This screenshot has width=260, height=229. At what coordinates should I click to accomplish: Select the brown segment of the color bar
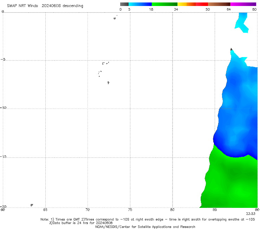[x=219, y=4]
